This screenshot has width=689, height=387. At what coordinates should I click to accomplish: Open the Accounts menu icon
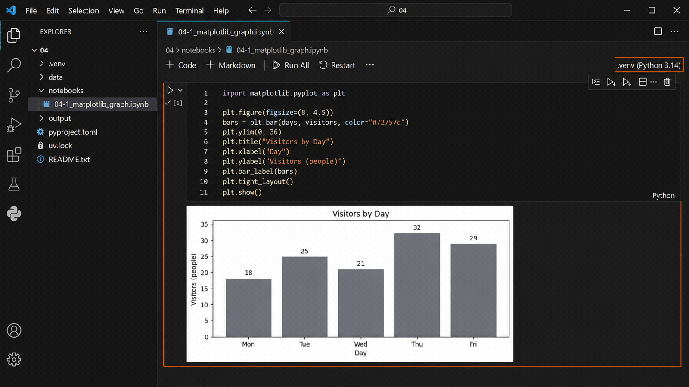tap(14, 330)
